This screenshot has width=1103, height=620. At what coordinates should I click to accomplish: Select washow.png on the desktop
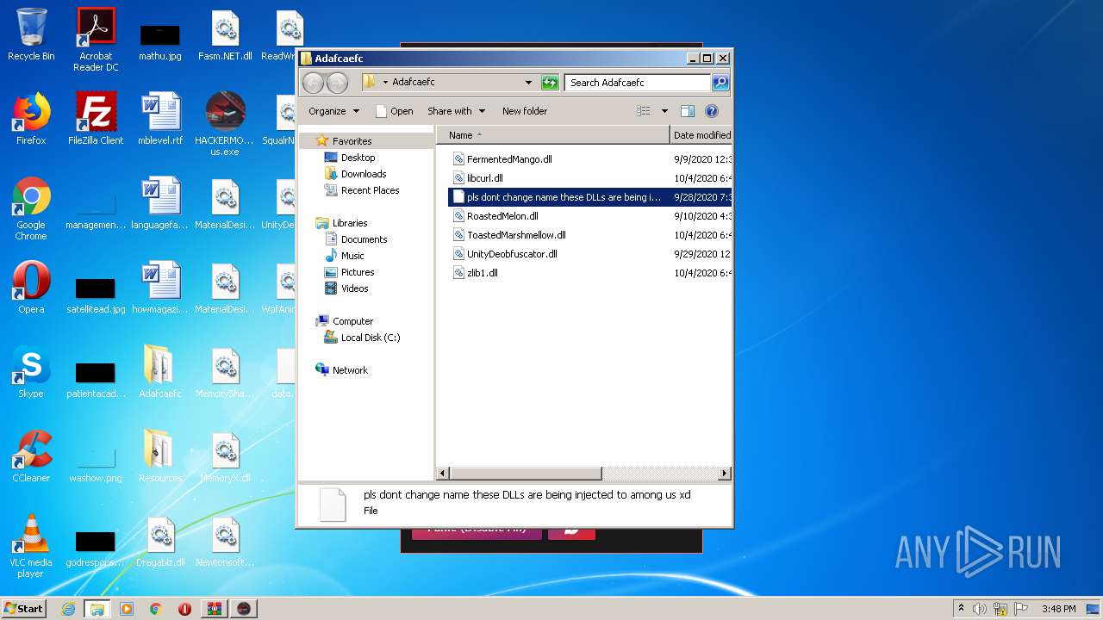pos(96,463)
